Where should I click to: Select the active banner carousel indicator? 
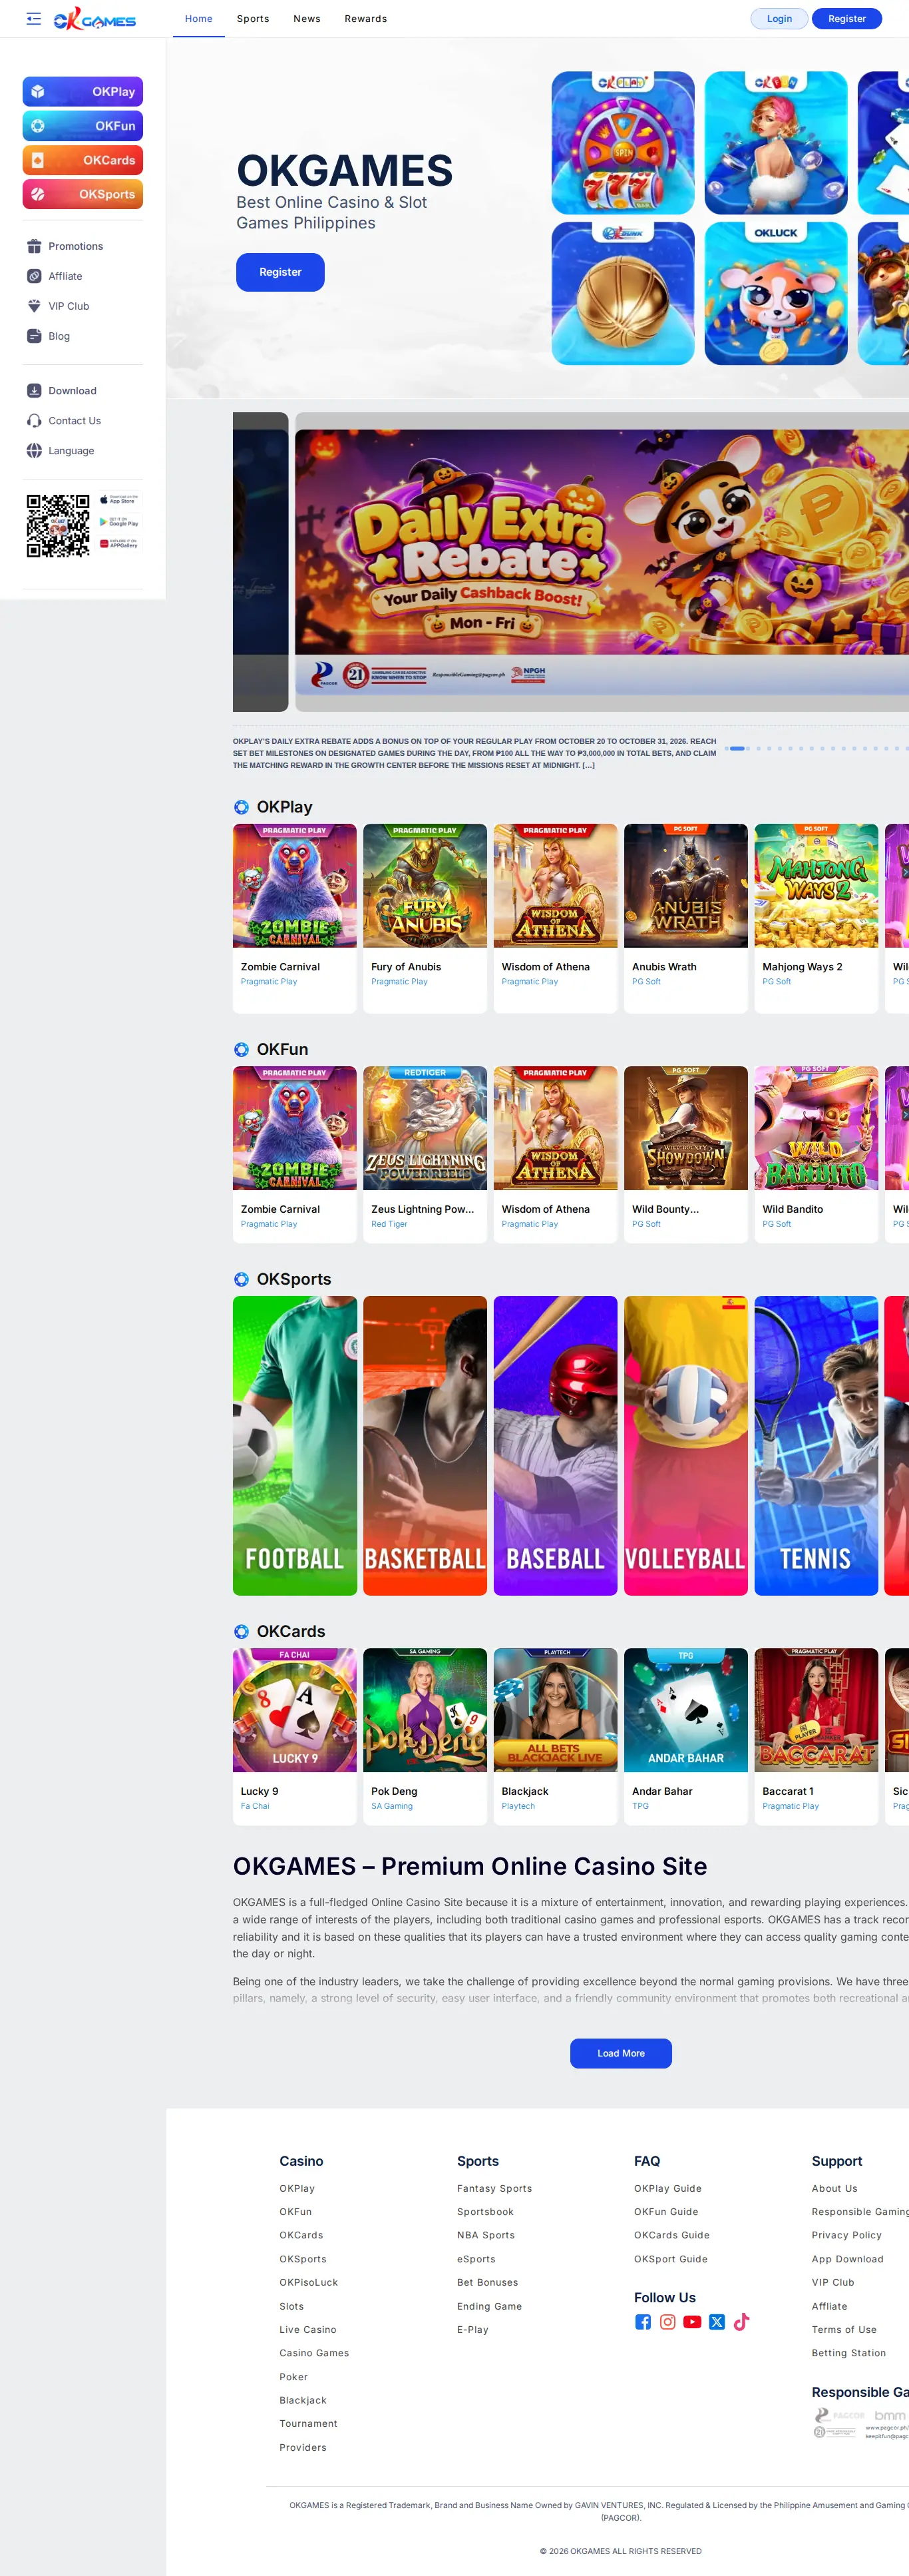click(x=738, y=748)
